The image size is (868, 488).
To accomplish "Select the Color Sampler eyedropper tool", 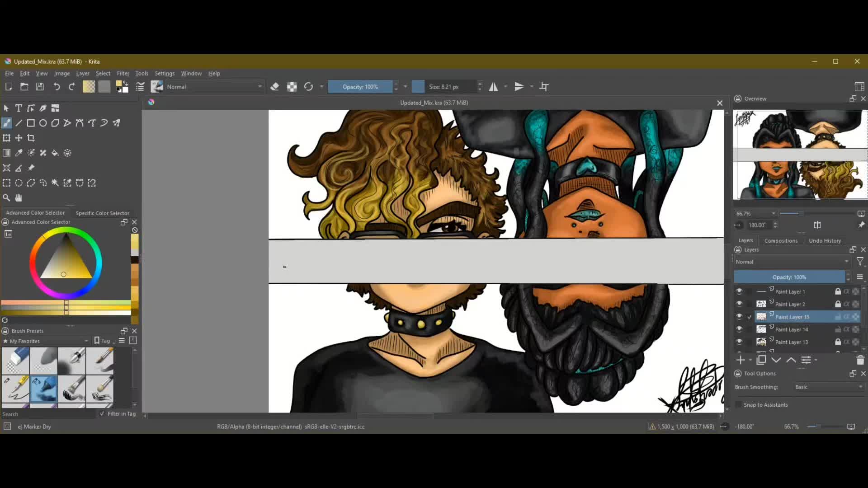I will (19, 153).
